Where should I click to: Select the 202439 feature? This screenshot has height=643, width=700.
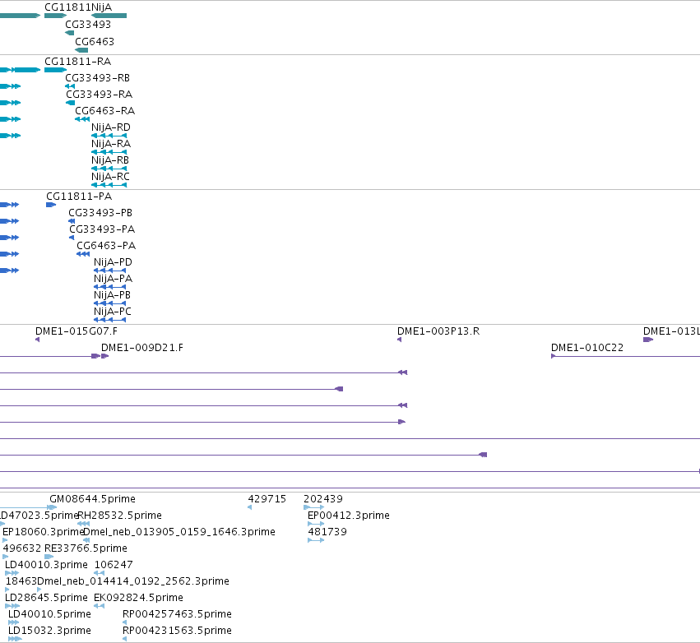(314, 507)
